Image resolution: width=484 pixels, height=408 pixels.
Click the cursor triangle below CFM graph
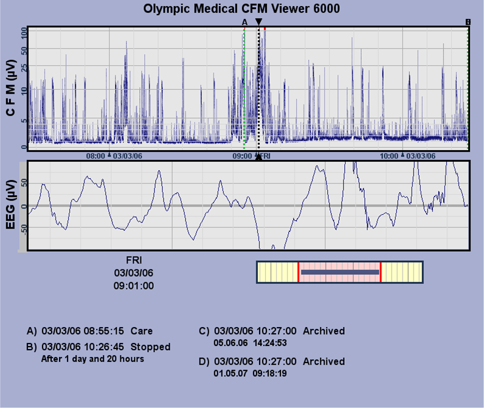point(258,156)
